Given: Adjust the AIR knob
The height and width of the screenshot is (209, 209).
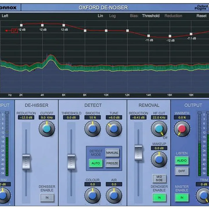Looking at the screenshot, I should 114,196.
